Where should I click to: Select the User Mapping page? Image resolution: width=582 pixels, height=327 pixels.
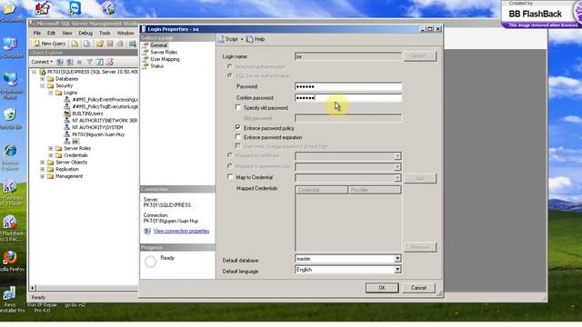(165, 59)
